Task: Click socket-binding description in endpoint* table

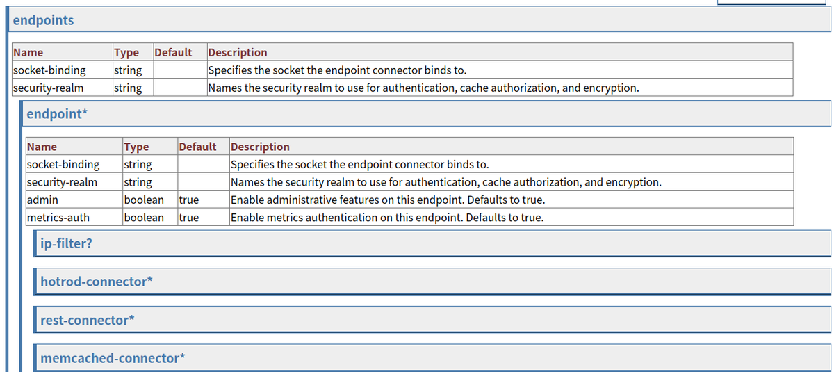Action: pyautogui.click(x=359, y=165)
